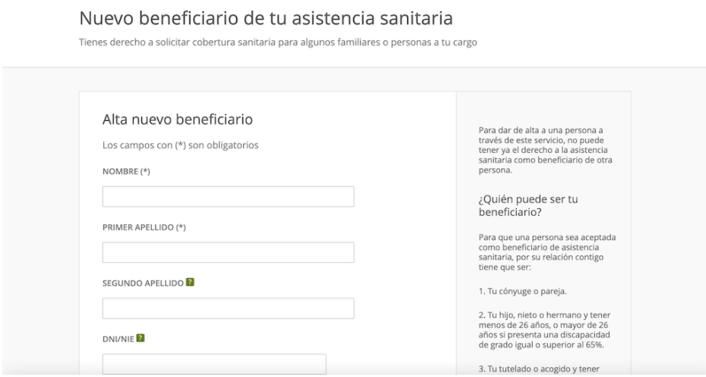Click the 'Alta nuevo beneficiario' form heading
The height and width of the screenshot is (377, 706).
177,119
